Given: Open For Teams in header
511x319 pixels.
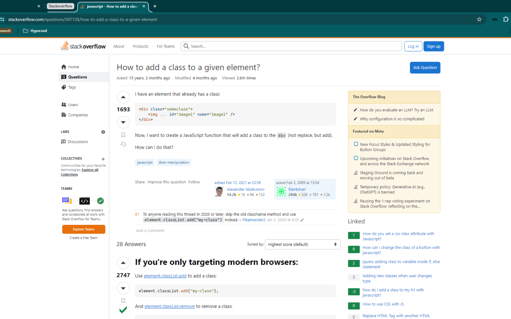Looking at the screenshot, I should [166, 46].
